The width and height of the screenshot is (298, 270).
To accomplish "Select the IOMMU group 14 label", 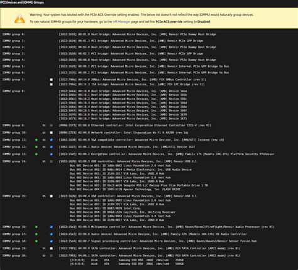I will (x=14, y=161).
